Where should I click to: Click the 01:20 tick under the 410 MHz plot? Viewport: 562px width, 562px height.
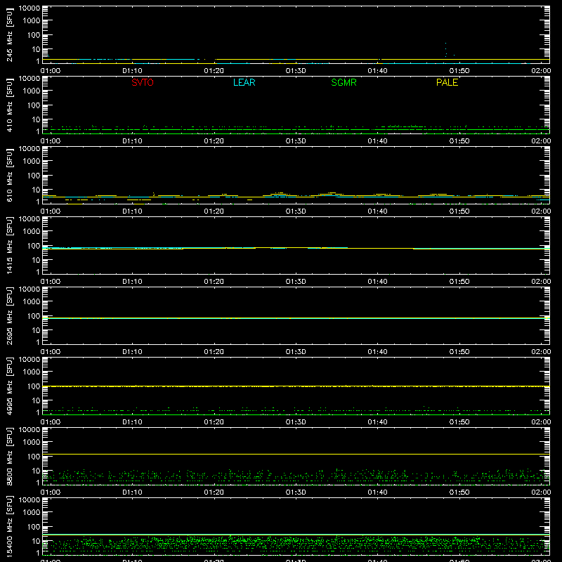pos(214,141)
